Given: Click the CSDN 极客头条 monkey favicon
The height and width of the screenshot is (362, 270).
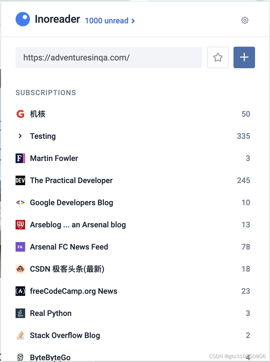Looking at the screenshot, I should coord(20,269).
